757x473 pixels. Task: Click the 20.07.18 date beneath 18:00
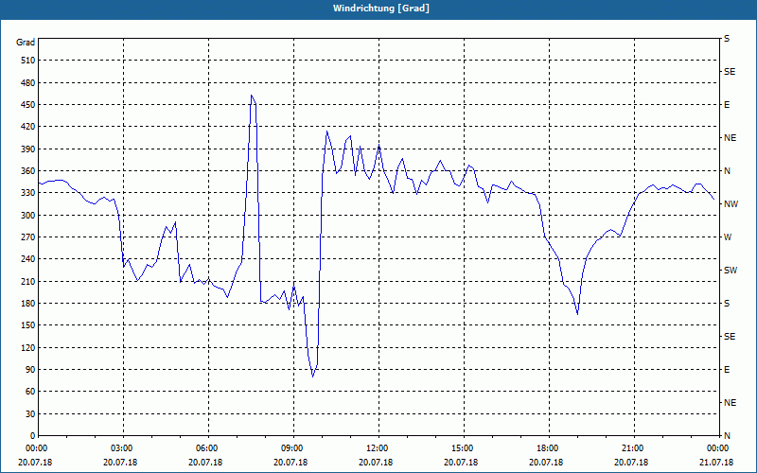[547, 463]
